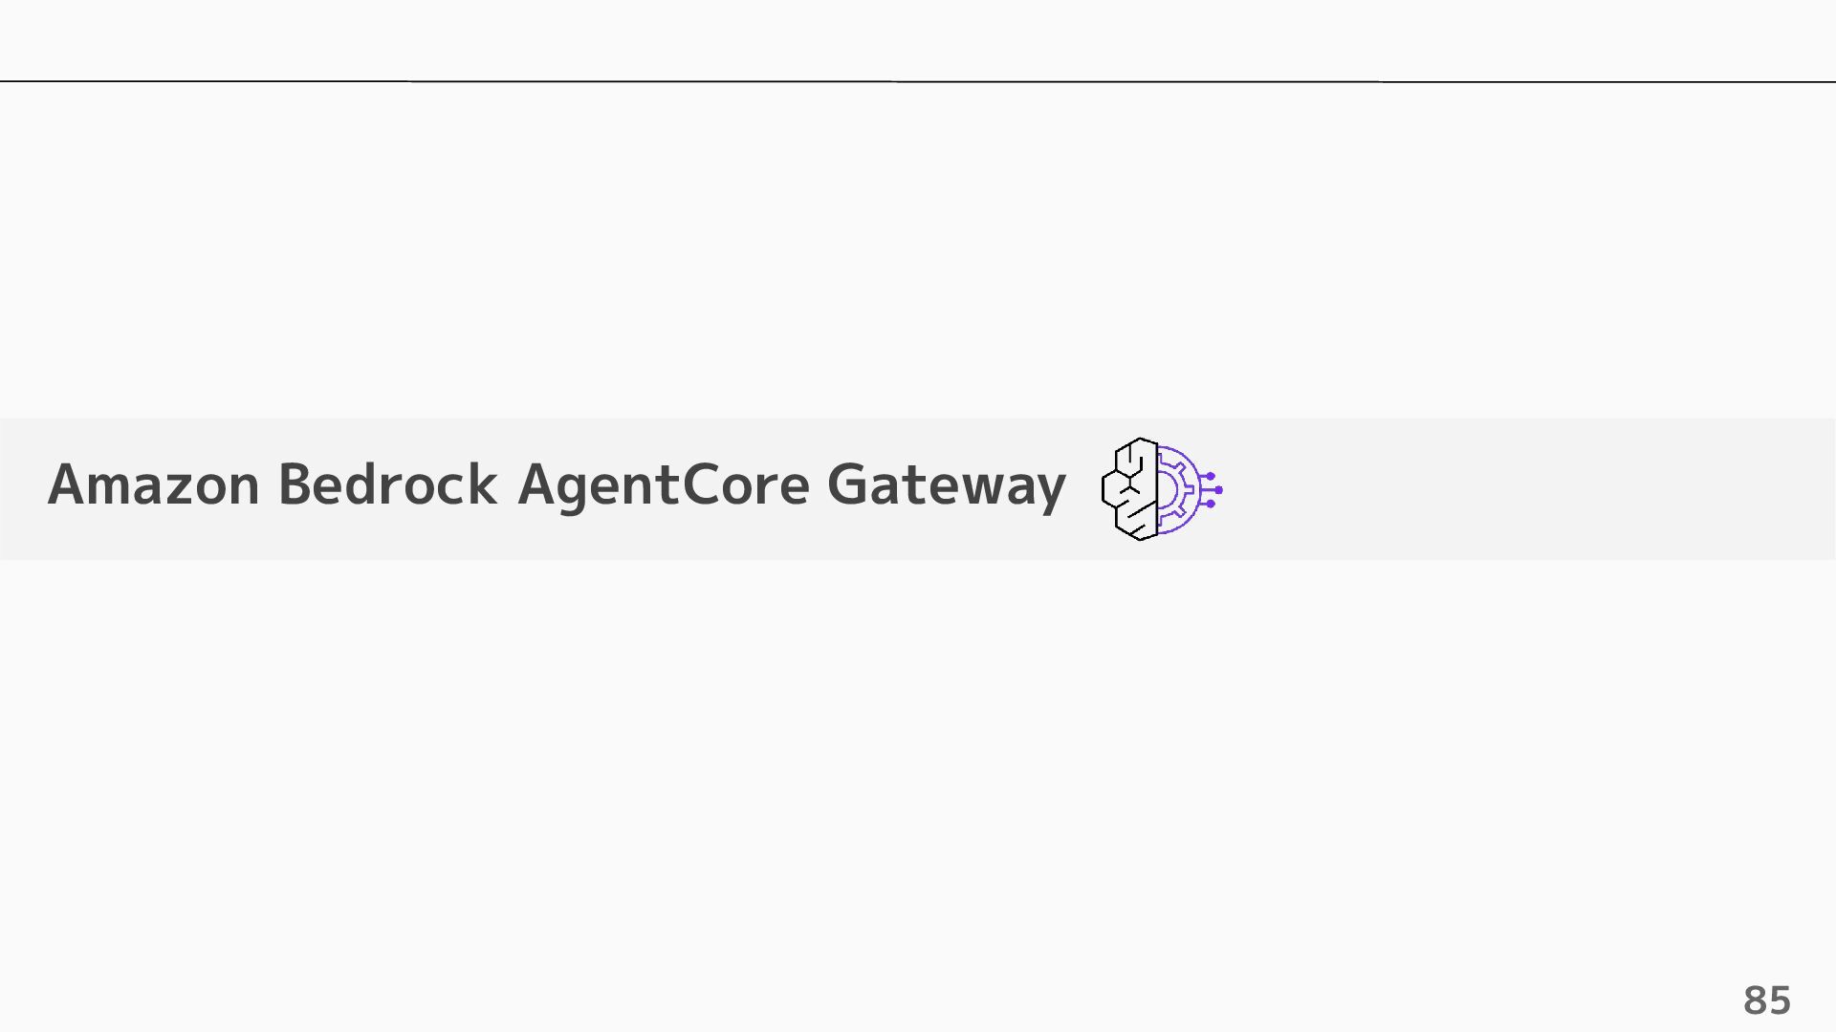
Task: Click the AgentCore Gateway brain-gear icon
Action: [x=1162, y=489]
